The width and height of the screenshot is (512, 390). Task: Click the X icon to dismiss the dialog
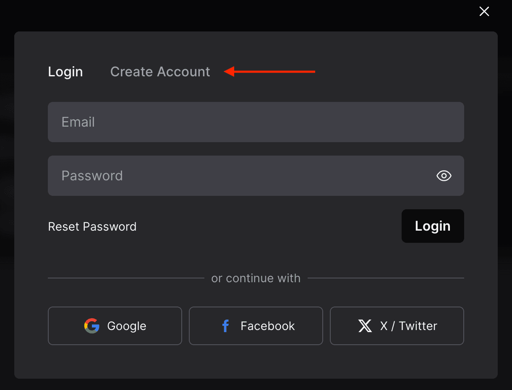(x=484, y=11)
